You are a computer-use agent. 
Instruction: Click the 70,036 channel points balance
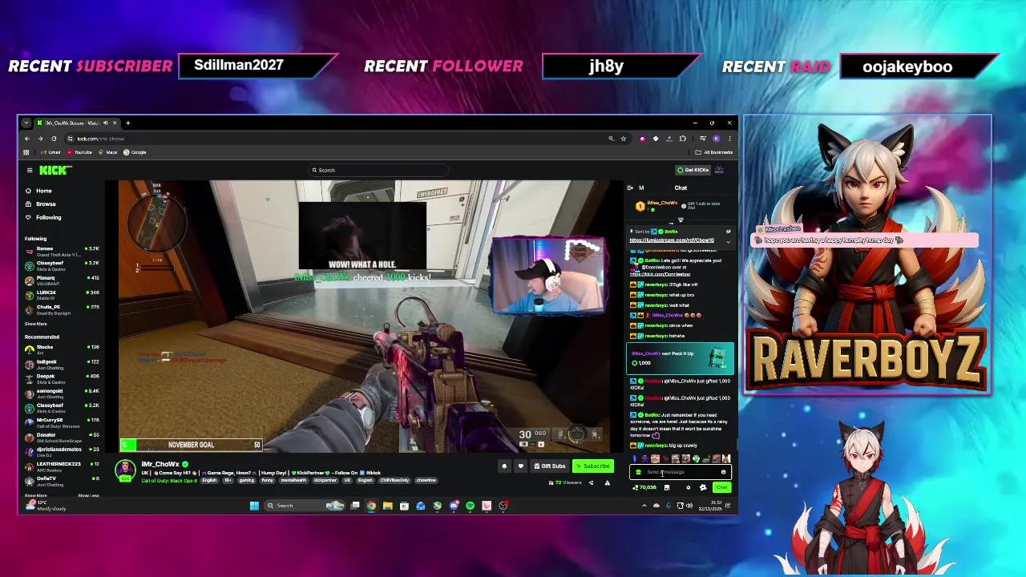[x=644, y=487]
